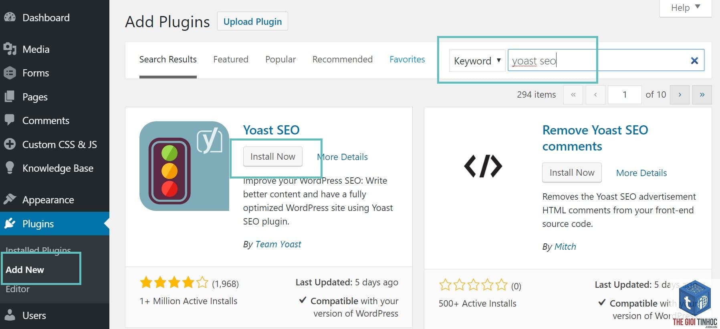
Task: Open the Forms menu item
Action: 54,73
